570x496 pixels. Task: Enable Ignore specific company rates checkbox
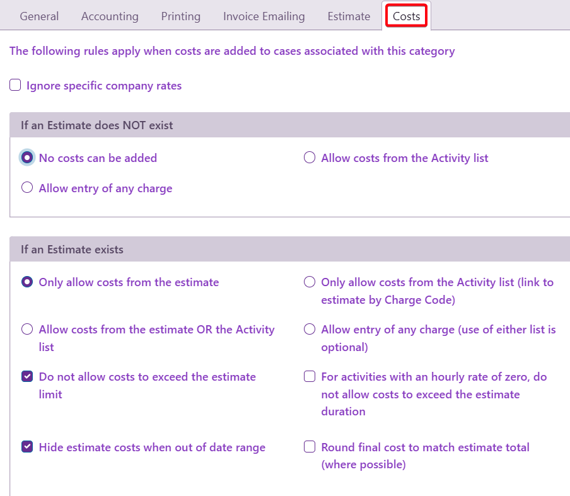[15, 85]
